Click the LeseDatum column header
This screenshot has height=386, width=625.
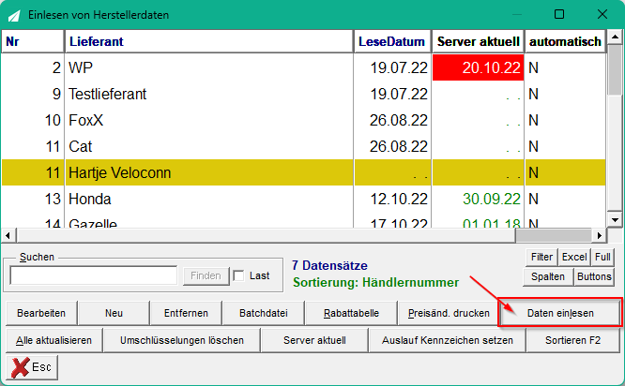tap(392, 41)
